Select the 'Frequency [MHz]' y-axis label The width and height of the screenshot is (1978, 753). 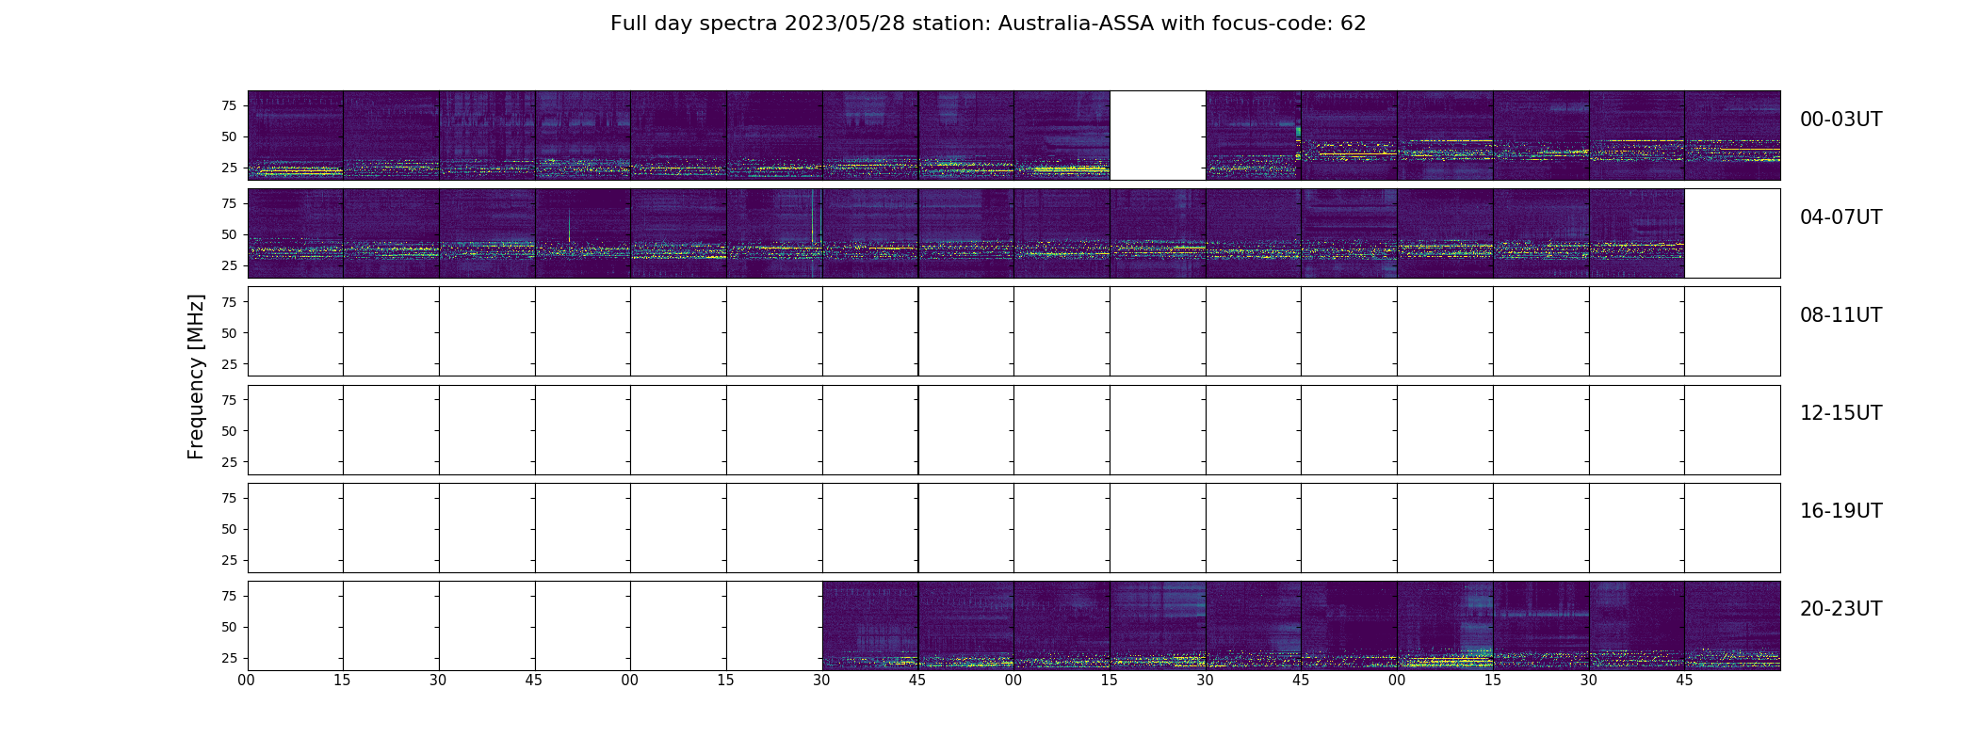pyautogui.click(x=196, y=376)
